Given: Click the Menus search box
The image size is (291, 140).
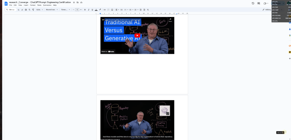Looking at the screenshot, I should click(11, 10).
